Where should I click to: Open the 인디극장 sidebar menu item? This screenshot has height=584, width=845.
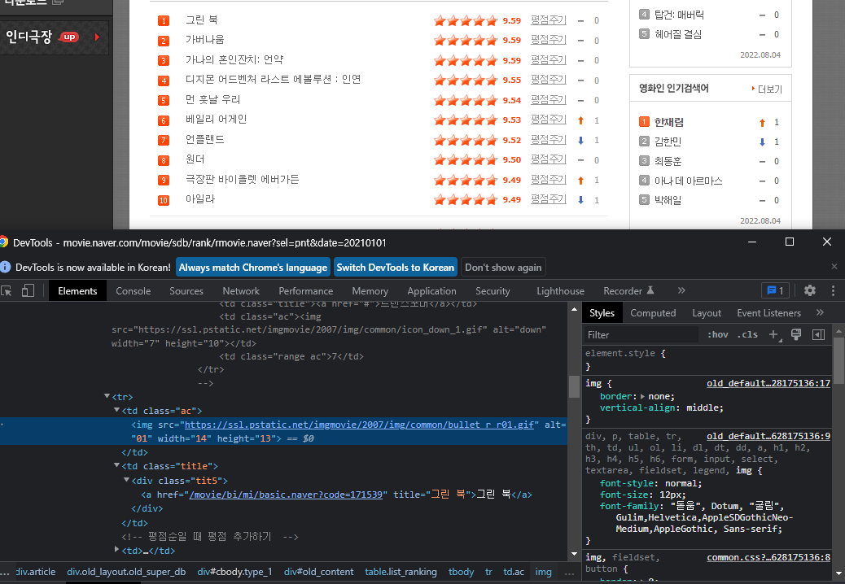point(54,37)
